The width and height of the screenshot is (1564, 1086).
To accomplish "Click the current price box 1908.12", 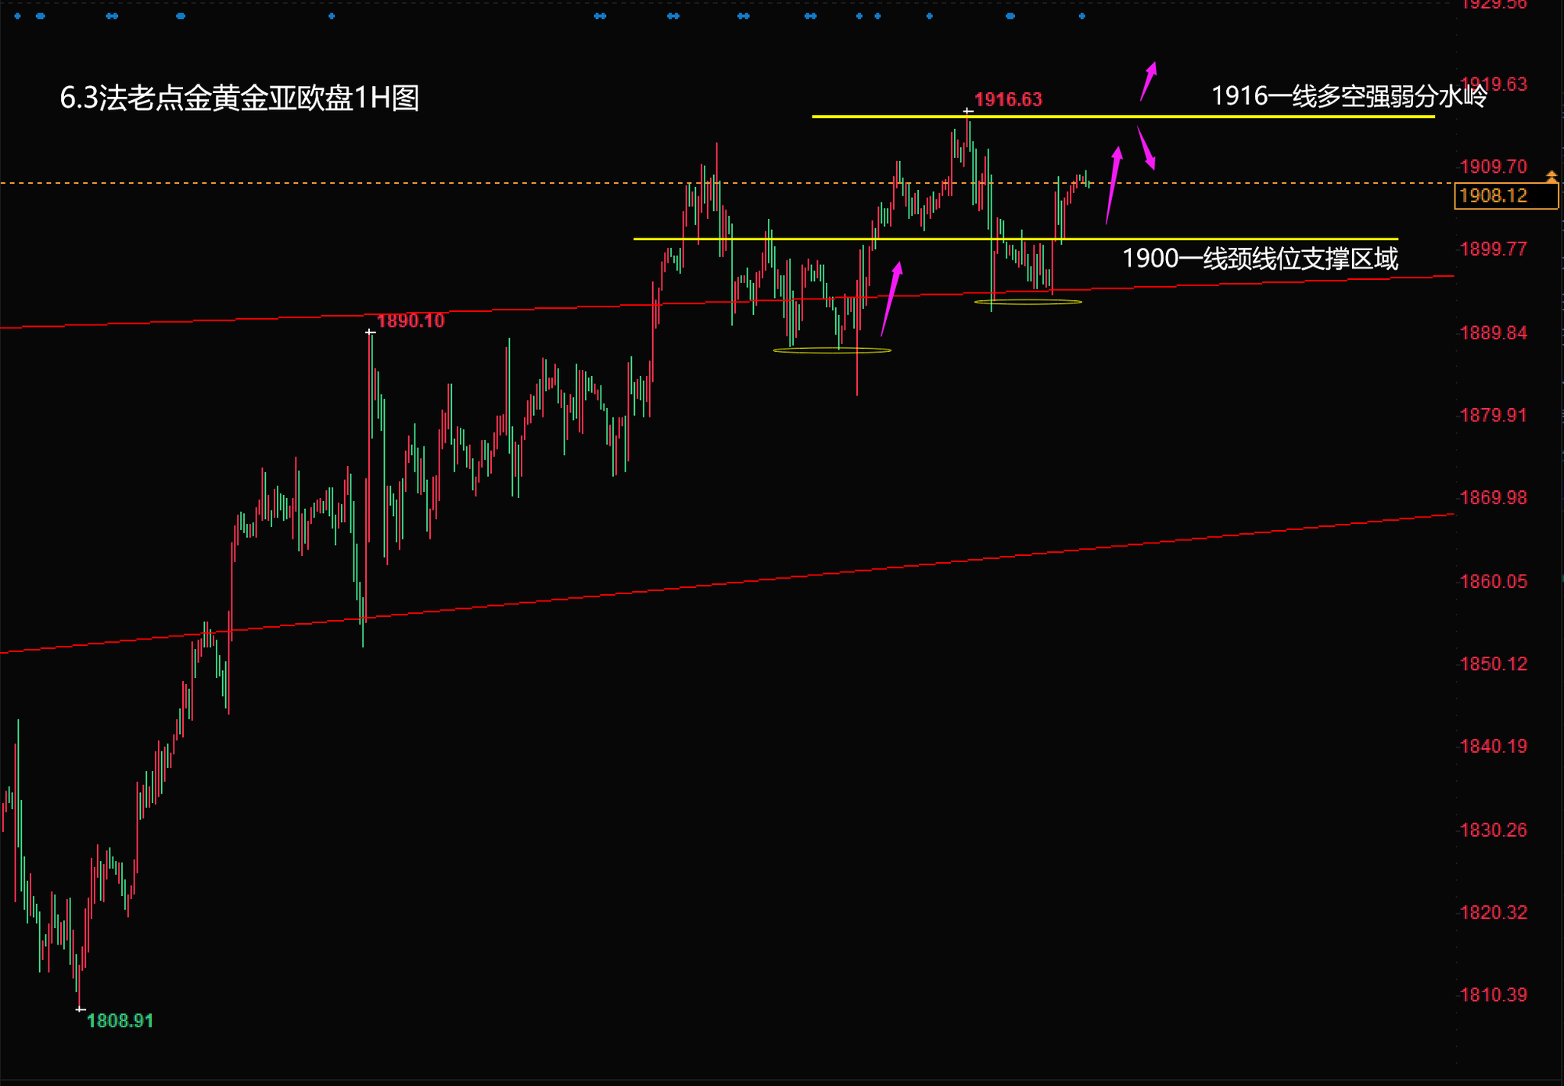I will point(1505,195).
